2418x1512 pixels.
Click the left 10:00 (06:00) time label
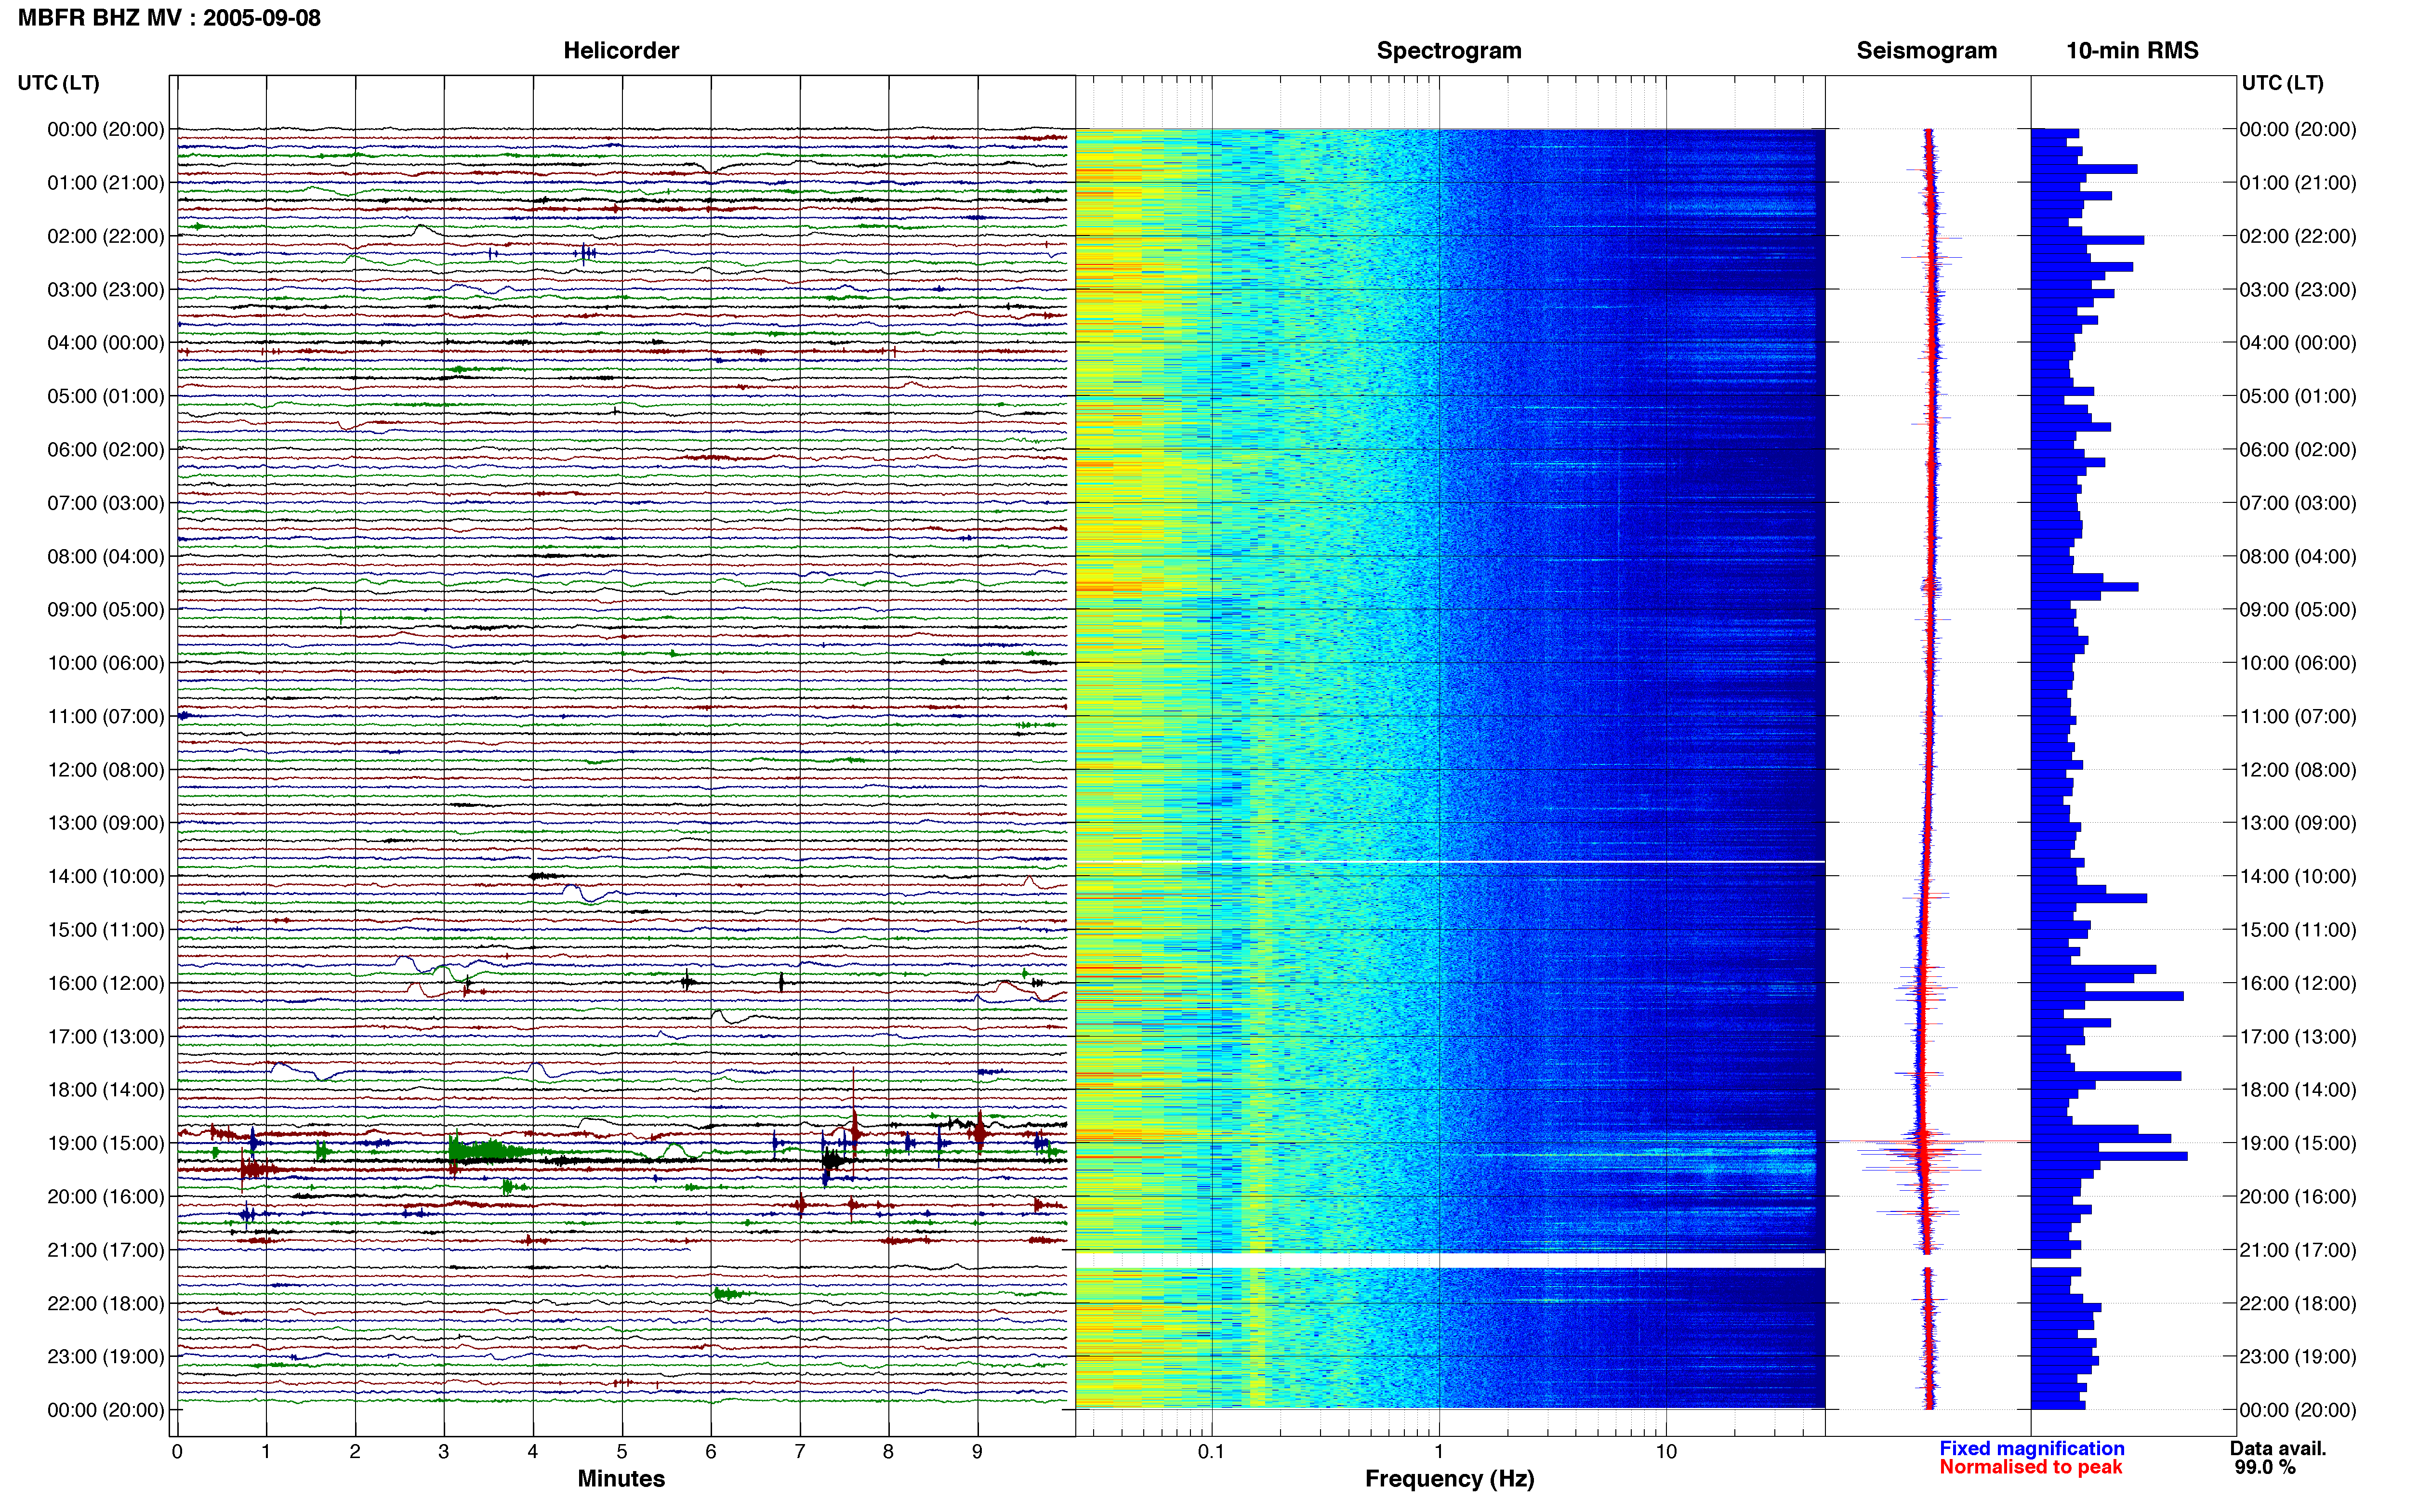(106, 663)
